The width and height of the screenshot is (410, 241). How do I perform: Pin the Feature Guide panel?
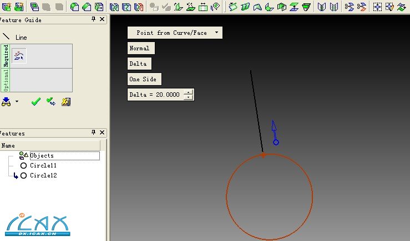[93, 19]
